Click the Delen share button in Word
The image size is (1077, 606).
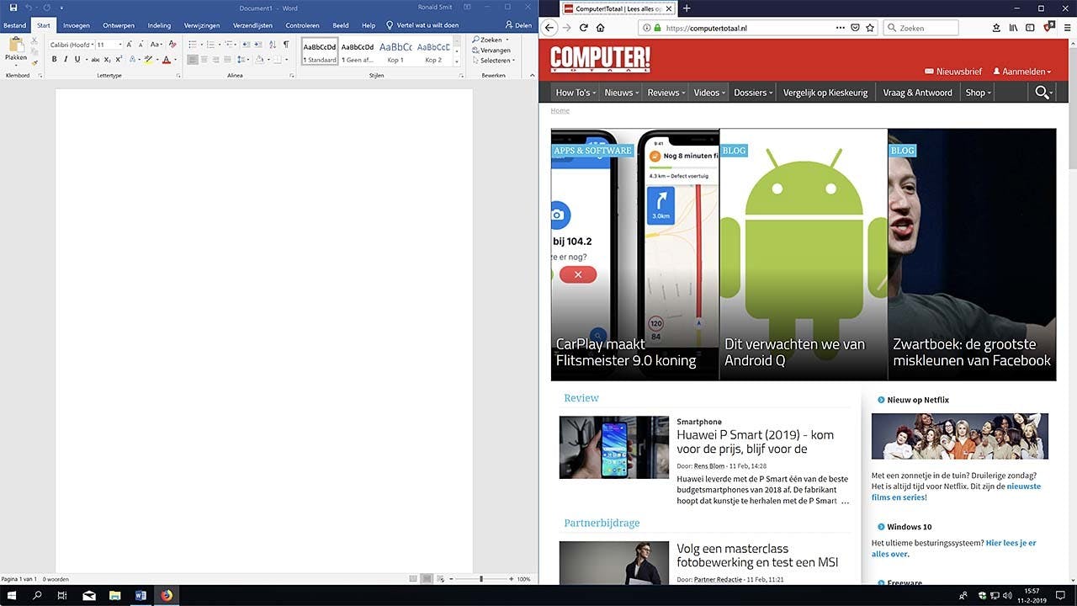tap(518, 25)
